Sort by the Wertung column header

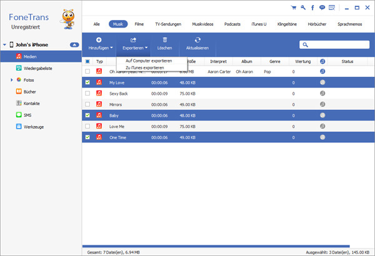point(302,62)
